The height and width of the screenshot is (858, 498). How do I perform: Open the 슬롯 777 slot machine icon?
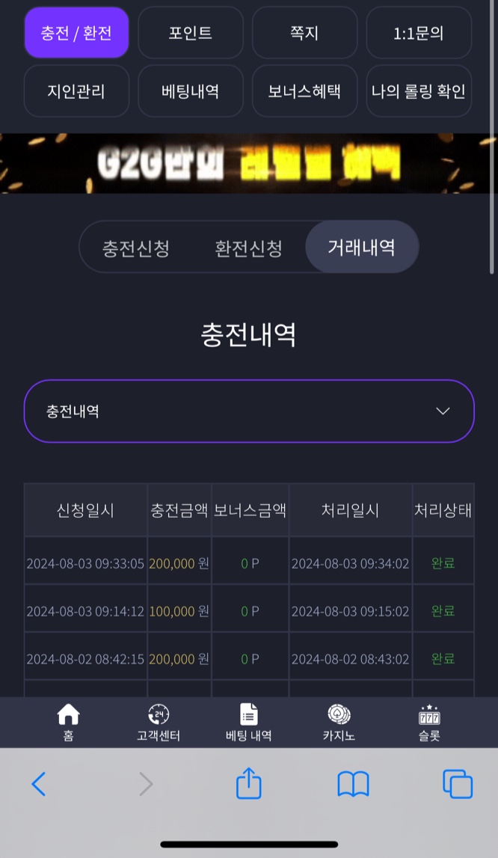coord(429,714)
